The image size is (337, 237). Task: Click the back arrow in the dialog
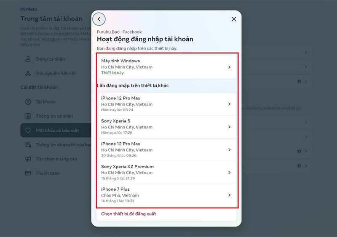point(99,19)
